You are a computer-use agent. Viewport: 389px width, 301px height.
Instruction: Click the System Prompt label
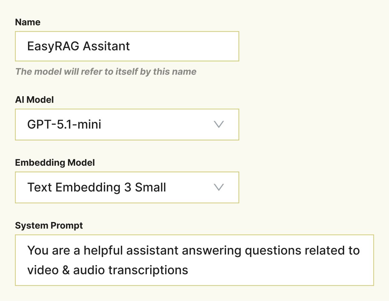49,225
